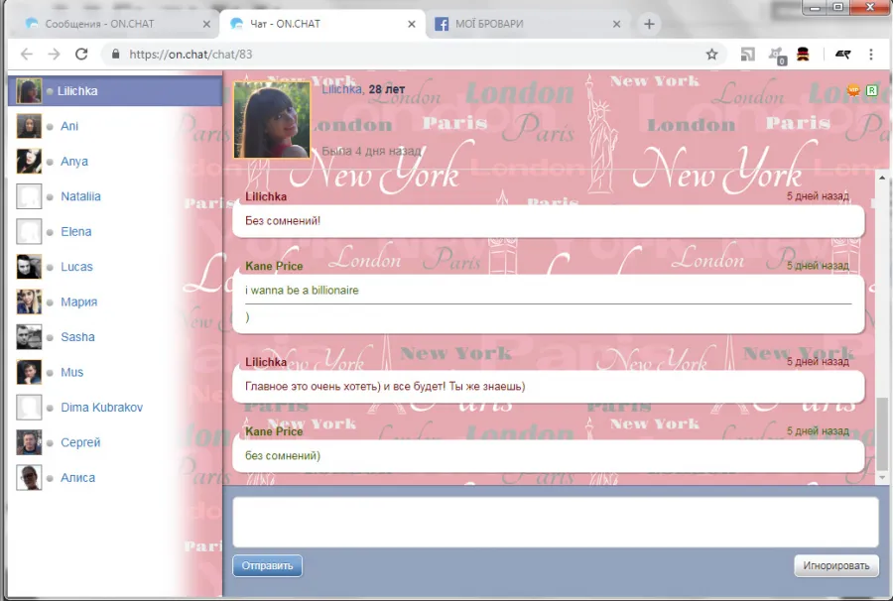
Task: Open Lilichka profile link in chat header
Action: click(x=341, y=89)
